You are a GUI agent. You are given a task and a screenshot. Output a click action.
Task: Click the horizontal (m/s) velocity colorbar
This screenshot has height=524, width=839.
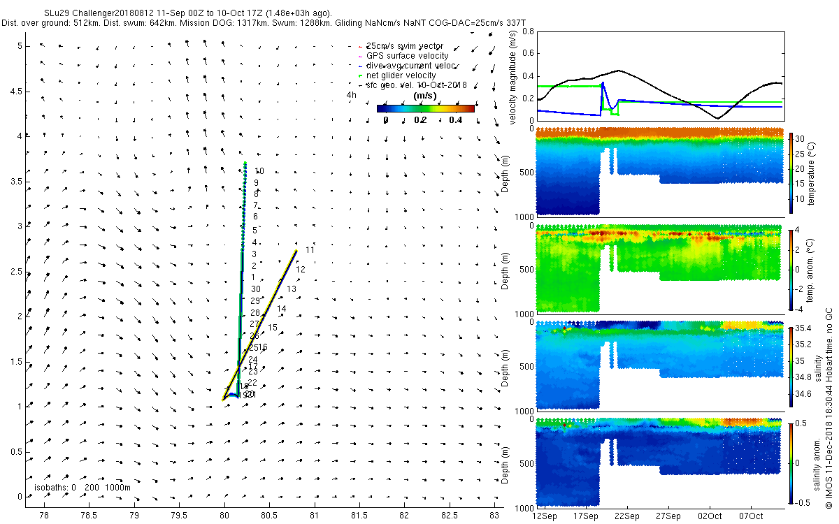click(x=425, y=108)
